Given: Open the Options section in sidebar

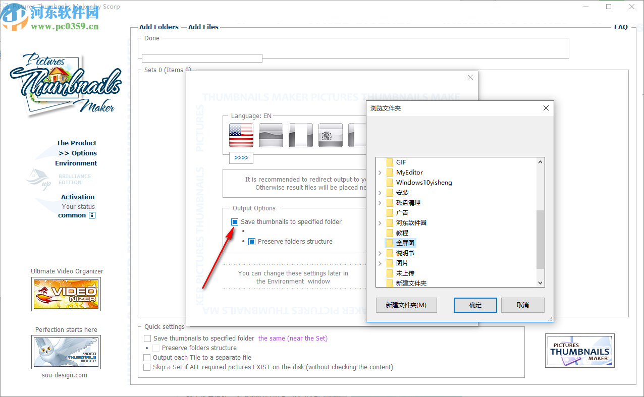Looking at the screenshot, I should [78, 153].
